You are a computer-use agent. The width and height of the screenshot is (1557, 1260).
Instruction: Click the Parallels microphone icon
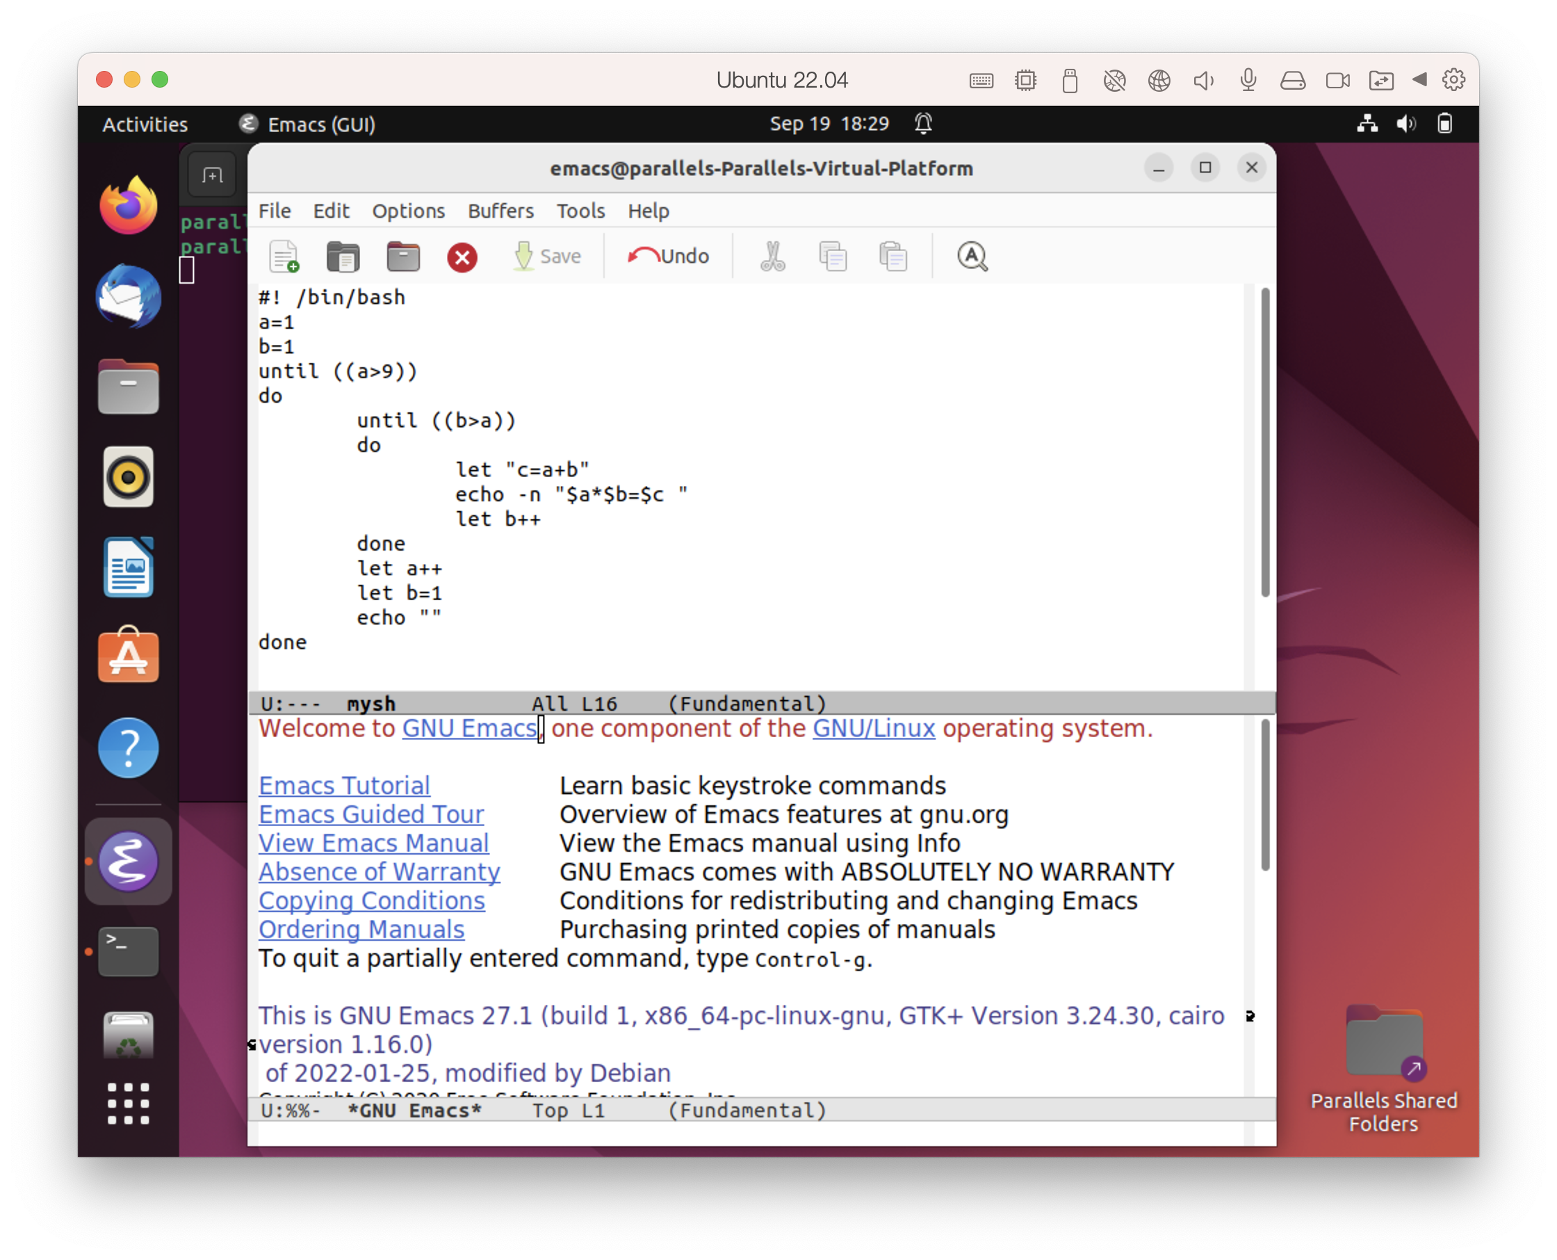(x=1248, y=80)
